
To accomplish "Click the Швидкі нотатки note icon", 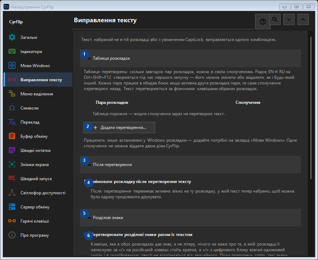I will pos(12,150).
